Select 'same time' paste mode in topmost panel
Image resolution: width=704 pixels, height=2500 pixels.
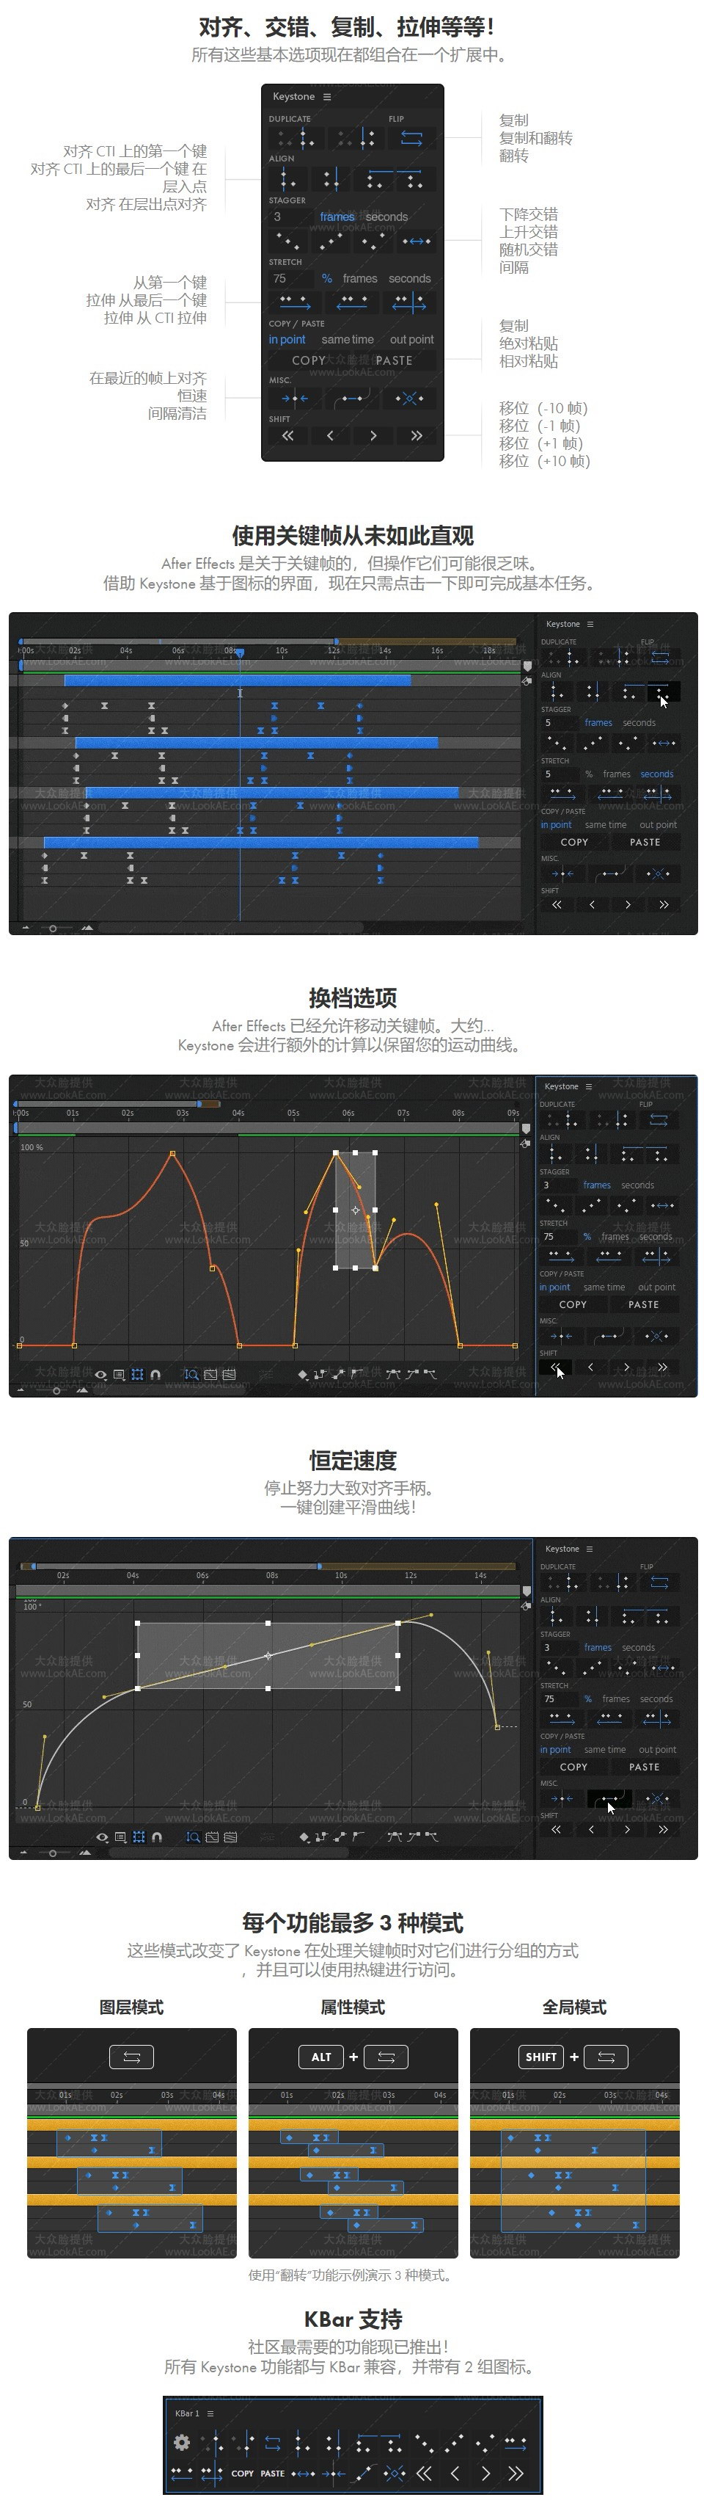tap(347, 340)
